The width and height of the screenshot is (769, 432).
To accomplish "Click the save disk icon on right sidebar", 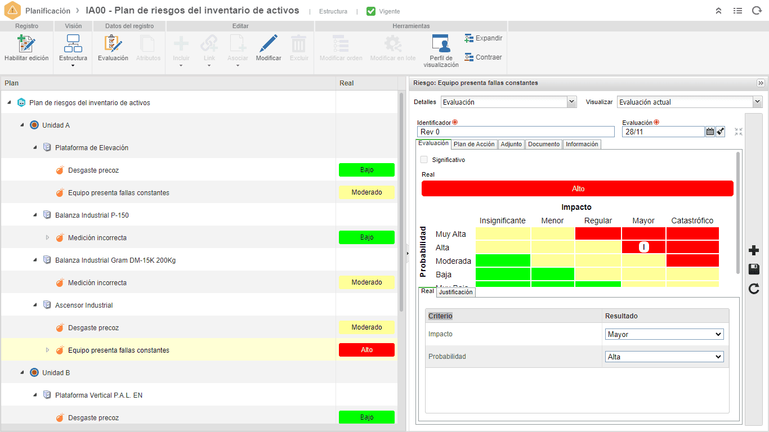I will [x=754, y=270].
